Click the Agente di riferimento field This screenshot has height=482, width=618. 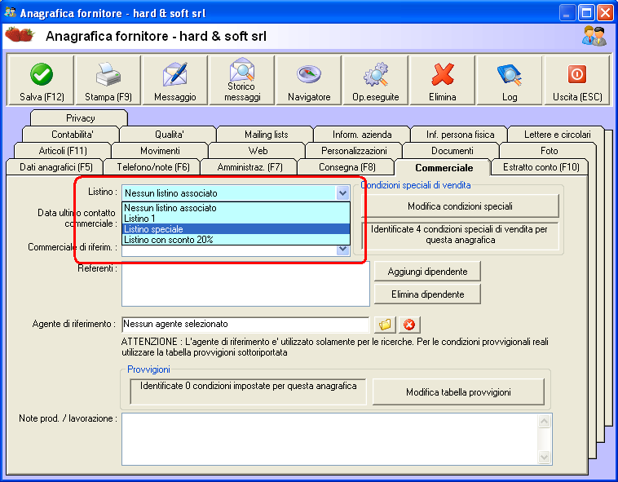(245, 325)
